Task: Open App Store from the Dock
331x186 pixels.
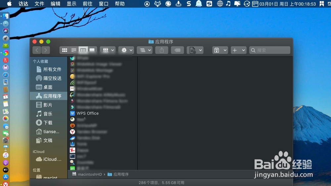Action: point(6,177)
